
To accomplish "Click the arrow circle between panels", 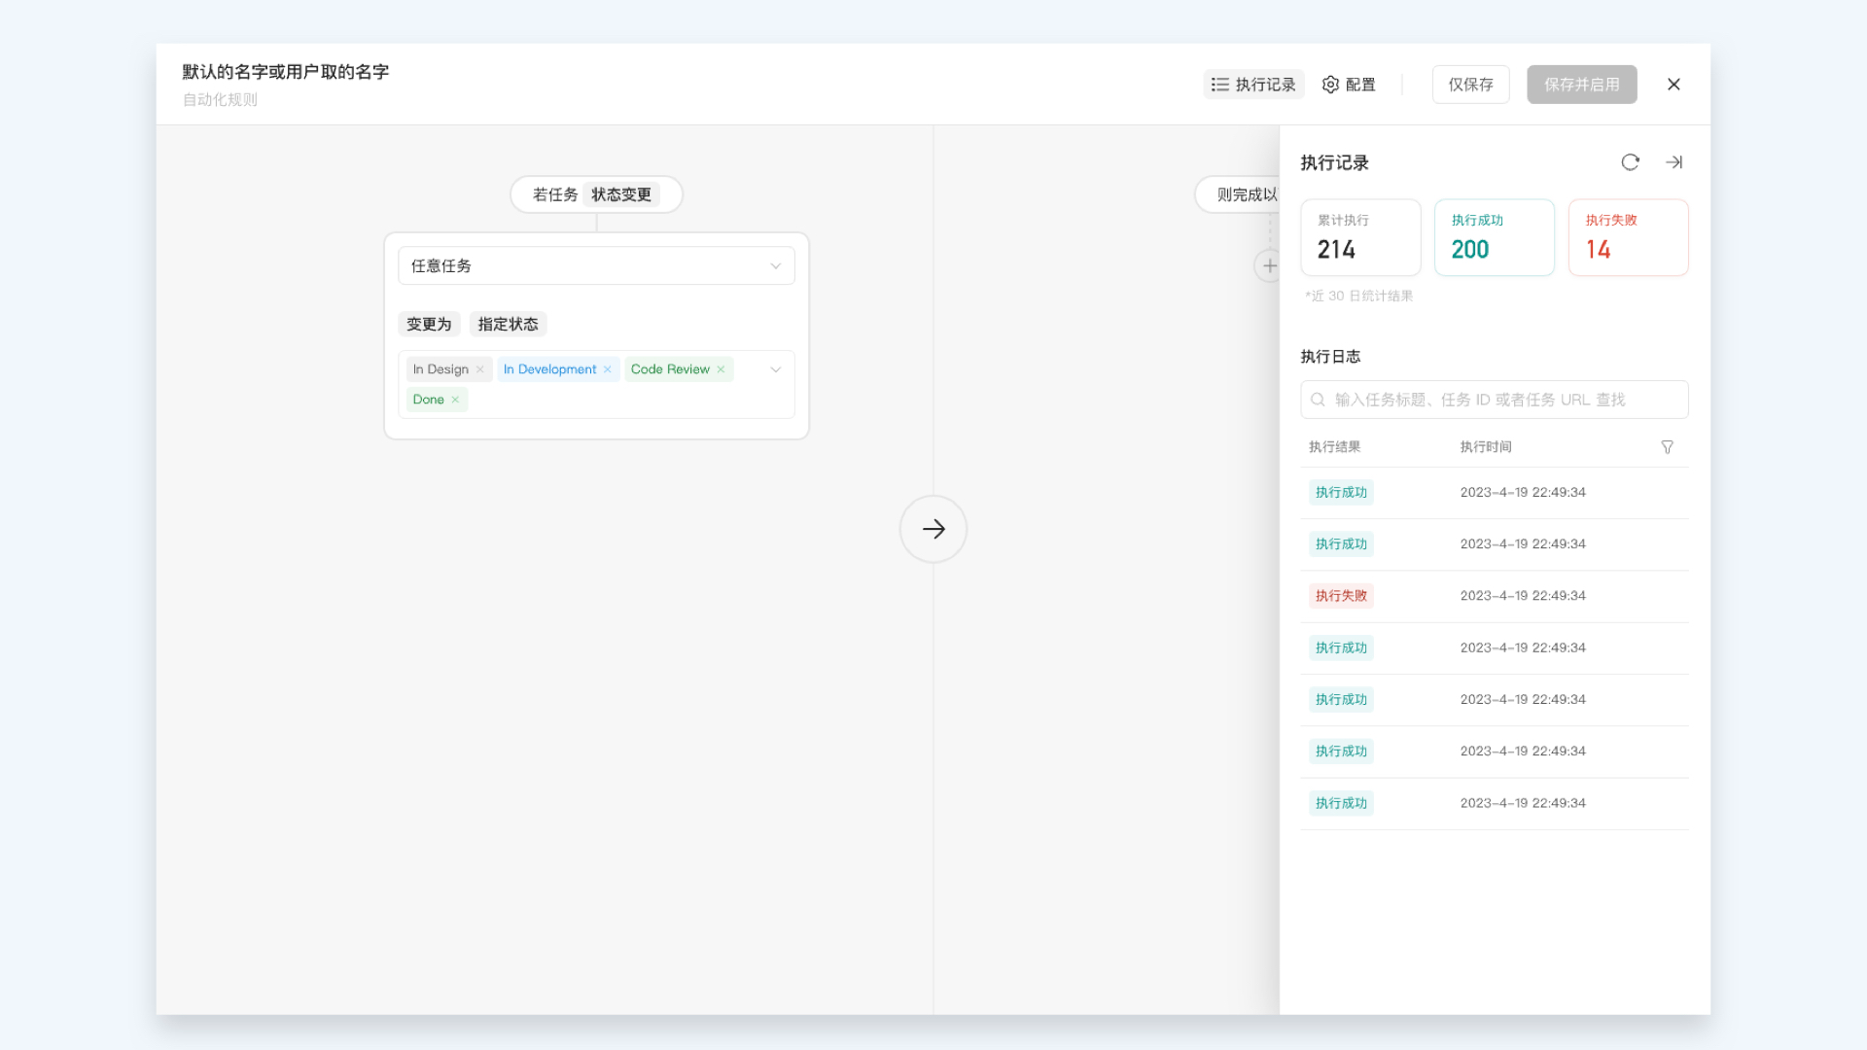I will [933, 529].
